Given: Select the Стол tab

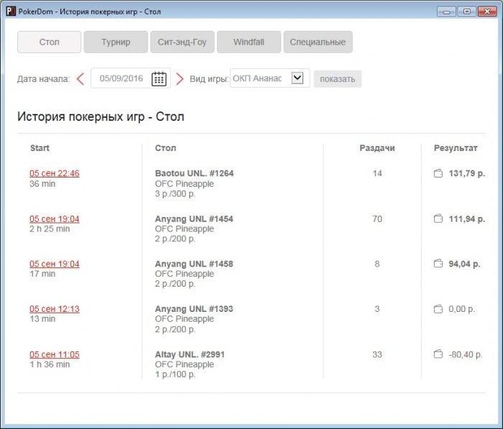Looking at the screenshot, I should (x=49, y=42).
